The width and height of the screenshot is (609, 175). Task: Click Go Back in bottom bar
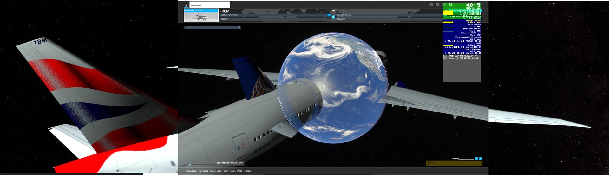point(191,171)
